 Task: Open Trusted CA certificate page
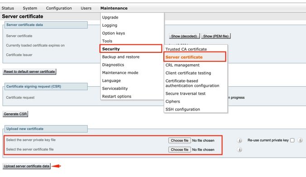[x=186, y=49]
